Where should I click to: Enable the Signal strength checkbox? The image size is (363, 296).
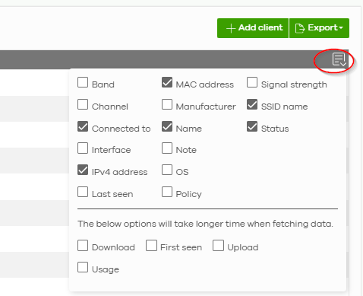(252, 82)
